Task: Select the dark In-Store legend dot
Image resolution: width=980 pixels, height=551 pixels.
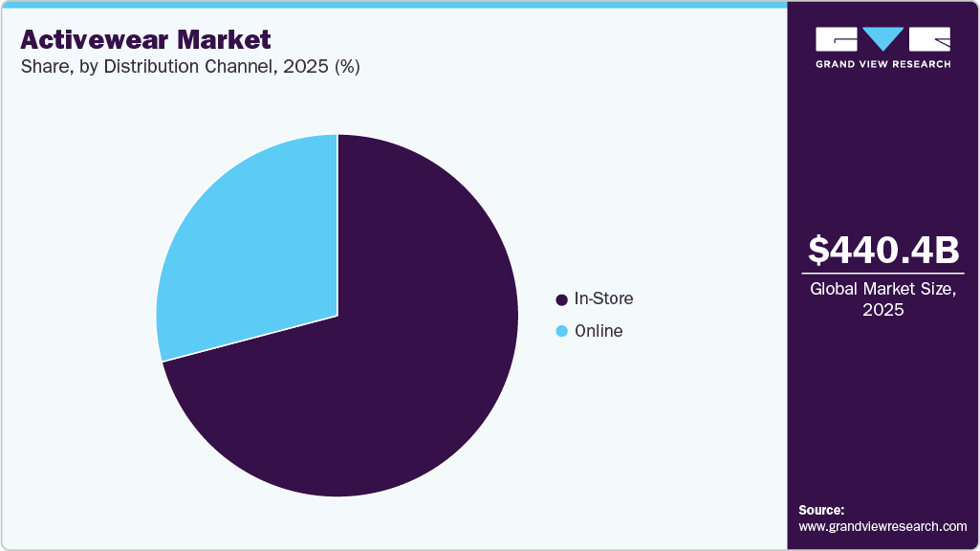Action: click(x=560, y=298)
